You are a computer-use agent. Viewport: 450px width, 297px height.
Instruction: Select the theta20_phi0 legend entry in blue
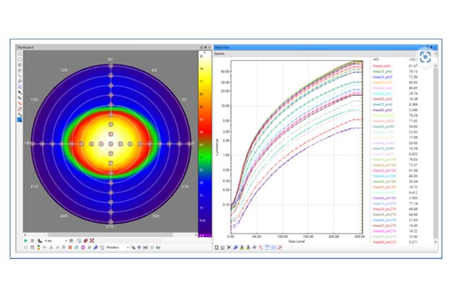tap(382, 77)
